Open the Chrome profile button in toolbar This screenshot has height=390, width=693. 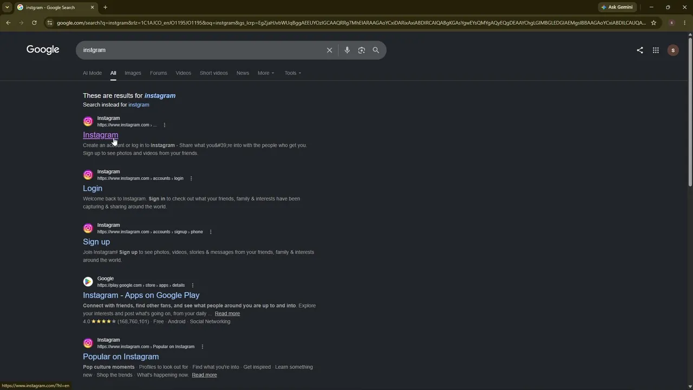point(671,23)
